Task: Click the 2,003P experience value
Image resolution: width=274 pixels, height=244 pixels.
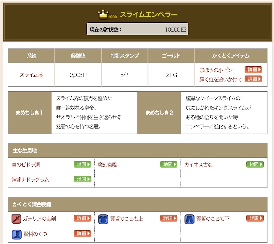Action: click(x=78, y=75)
